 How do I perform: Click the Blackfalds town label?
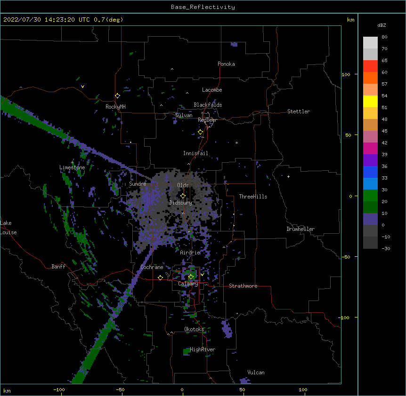tap(208, 105)
